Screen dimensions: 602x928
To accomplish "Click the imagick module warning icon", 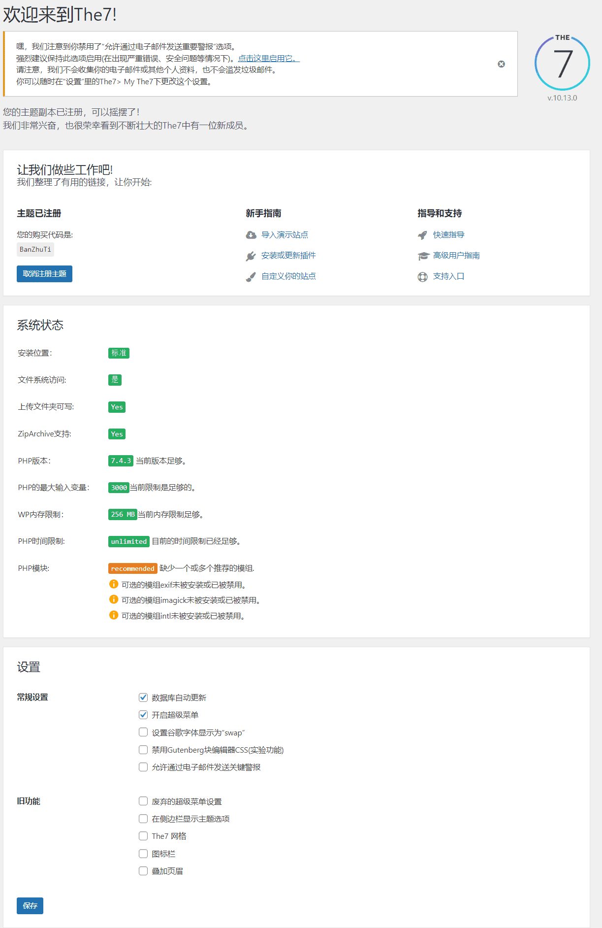I will coord(114,599).
